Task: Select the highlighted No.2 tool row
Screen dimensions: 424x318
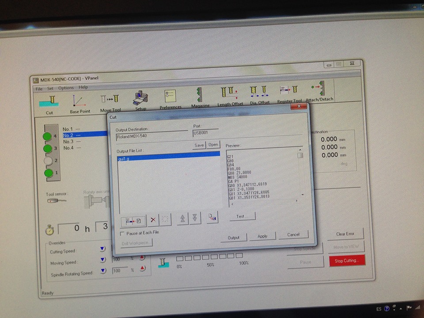Action: [x=84, y=135]
